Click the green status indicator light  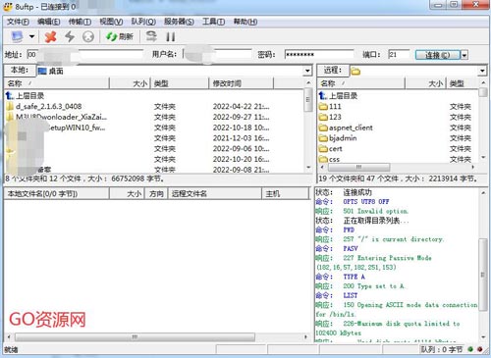pyautogui.click(x=470, y=349)
